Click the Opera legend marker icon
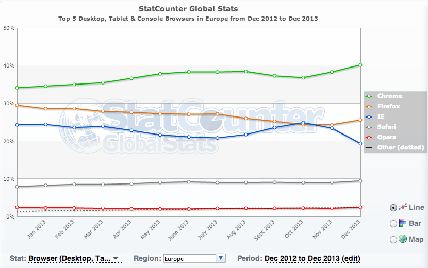Image resolution: width=428 pixels, height=268 pixels. pyautogui.click(x=369, y=138)
